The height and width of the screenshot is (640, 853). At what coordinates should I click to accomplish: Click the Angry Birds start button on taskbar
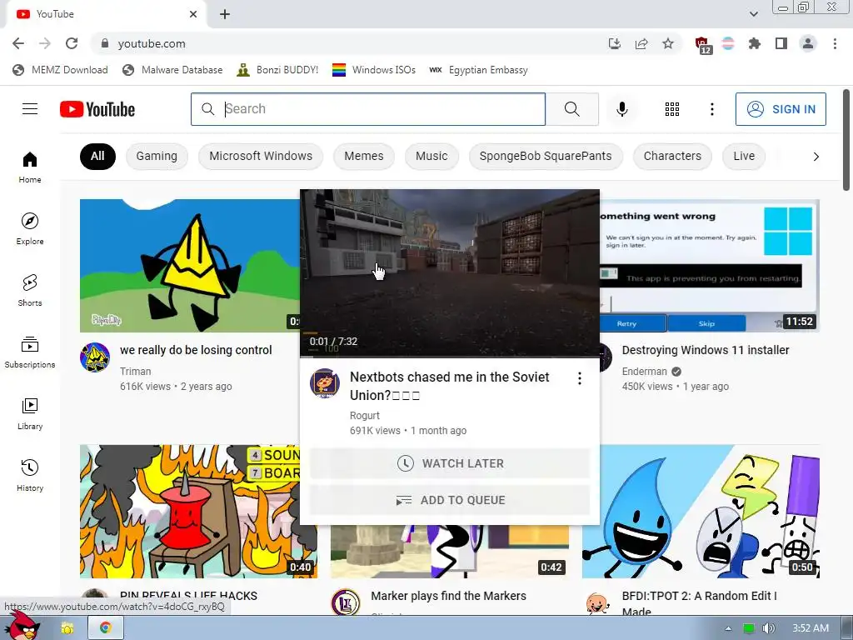[22, 626]
